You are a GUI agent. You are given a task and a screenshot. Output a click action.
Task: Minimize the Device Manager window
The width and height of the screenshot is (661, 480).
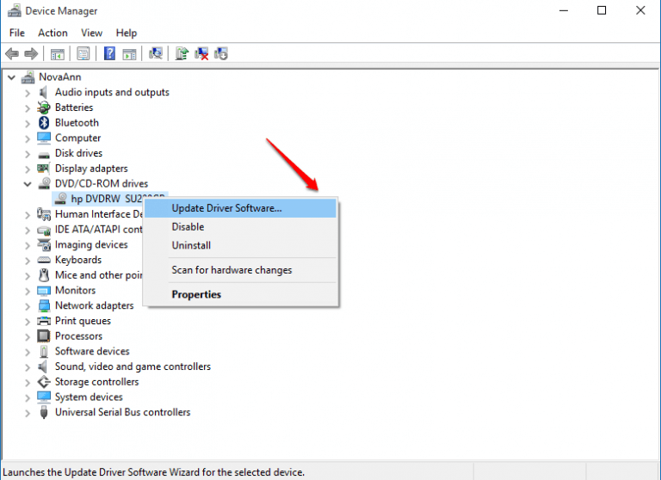click(x=564, y=10)
